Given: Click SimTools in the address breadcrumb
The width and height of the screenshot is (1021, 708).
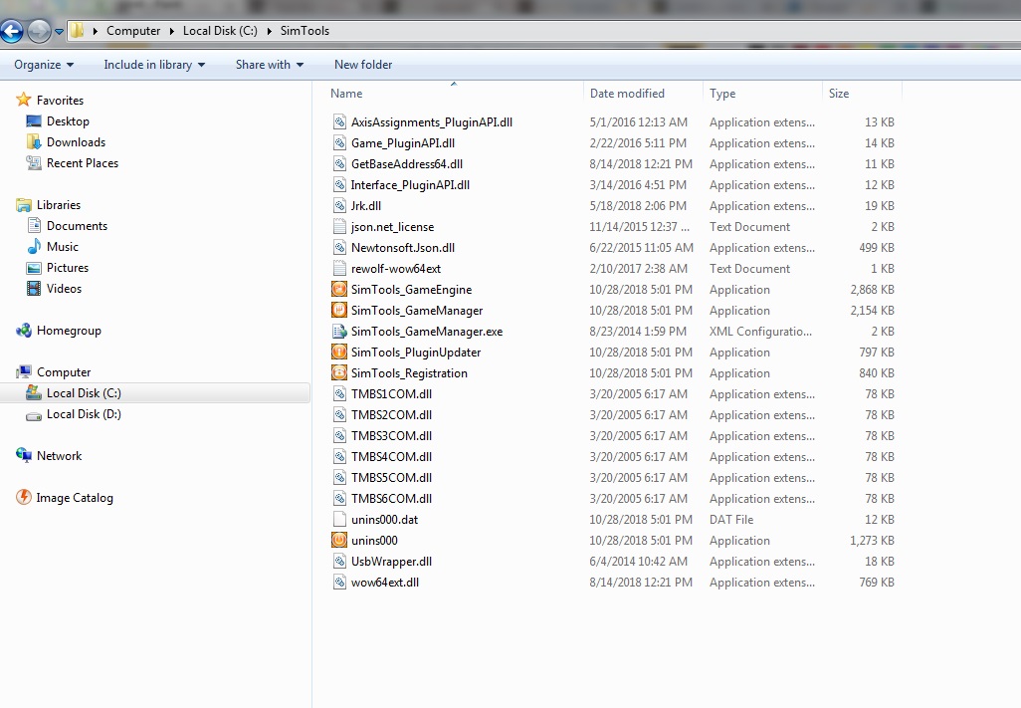Looking at the screenshot, I should click(x=305, y=31).
